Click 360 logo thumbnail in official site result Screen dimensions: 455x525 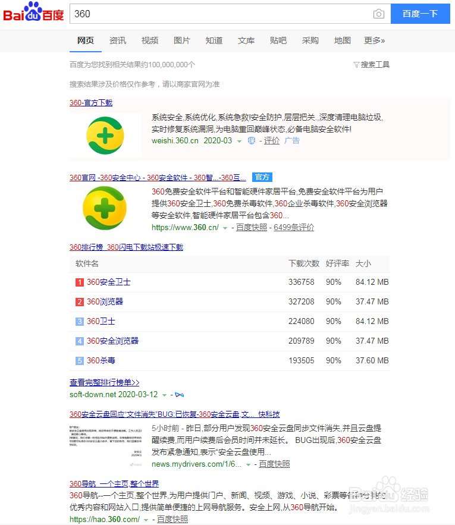pos(105,208)
